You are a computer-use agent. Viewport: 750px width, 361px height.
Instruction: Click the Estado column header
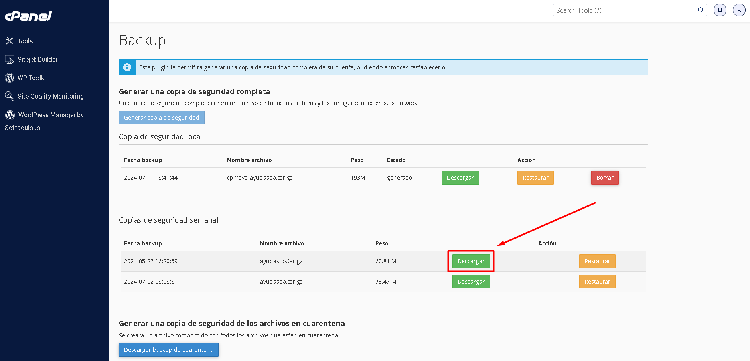pyautogui.click(x=396, y=160)
